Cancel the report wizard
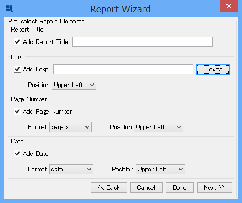Screen dimensions: 242x203 point(146,188)
